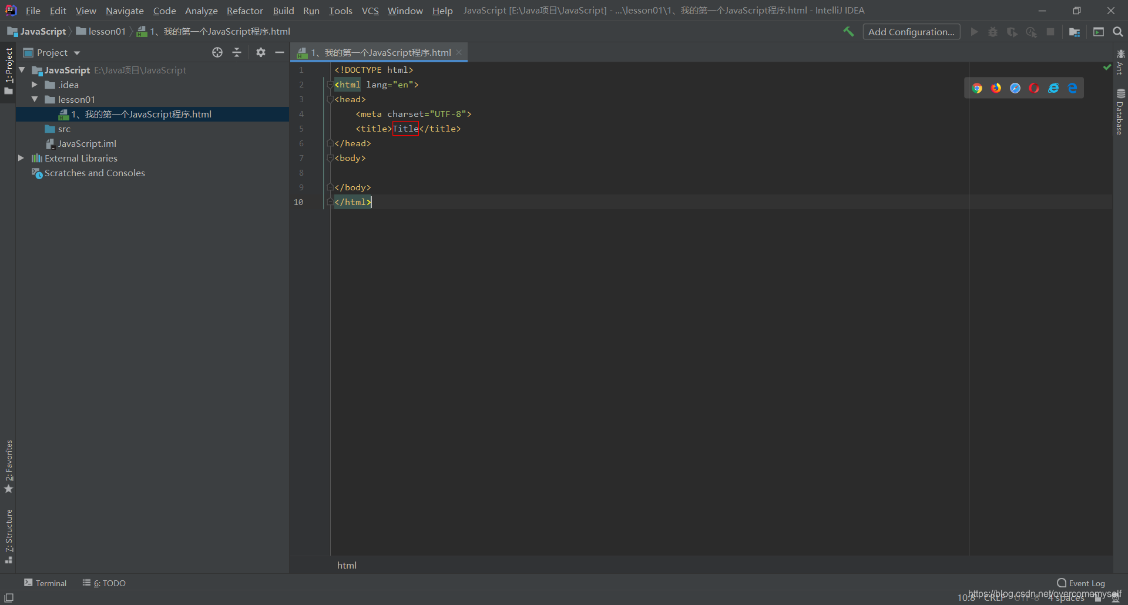Select JavaScript.iml file in the tree

[x=87, y=143]
